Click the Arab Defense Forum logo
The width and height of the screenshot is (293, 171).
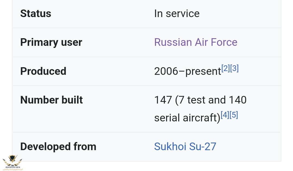pos(12,162)
